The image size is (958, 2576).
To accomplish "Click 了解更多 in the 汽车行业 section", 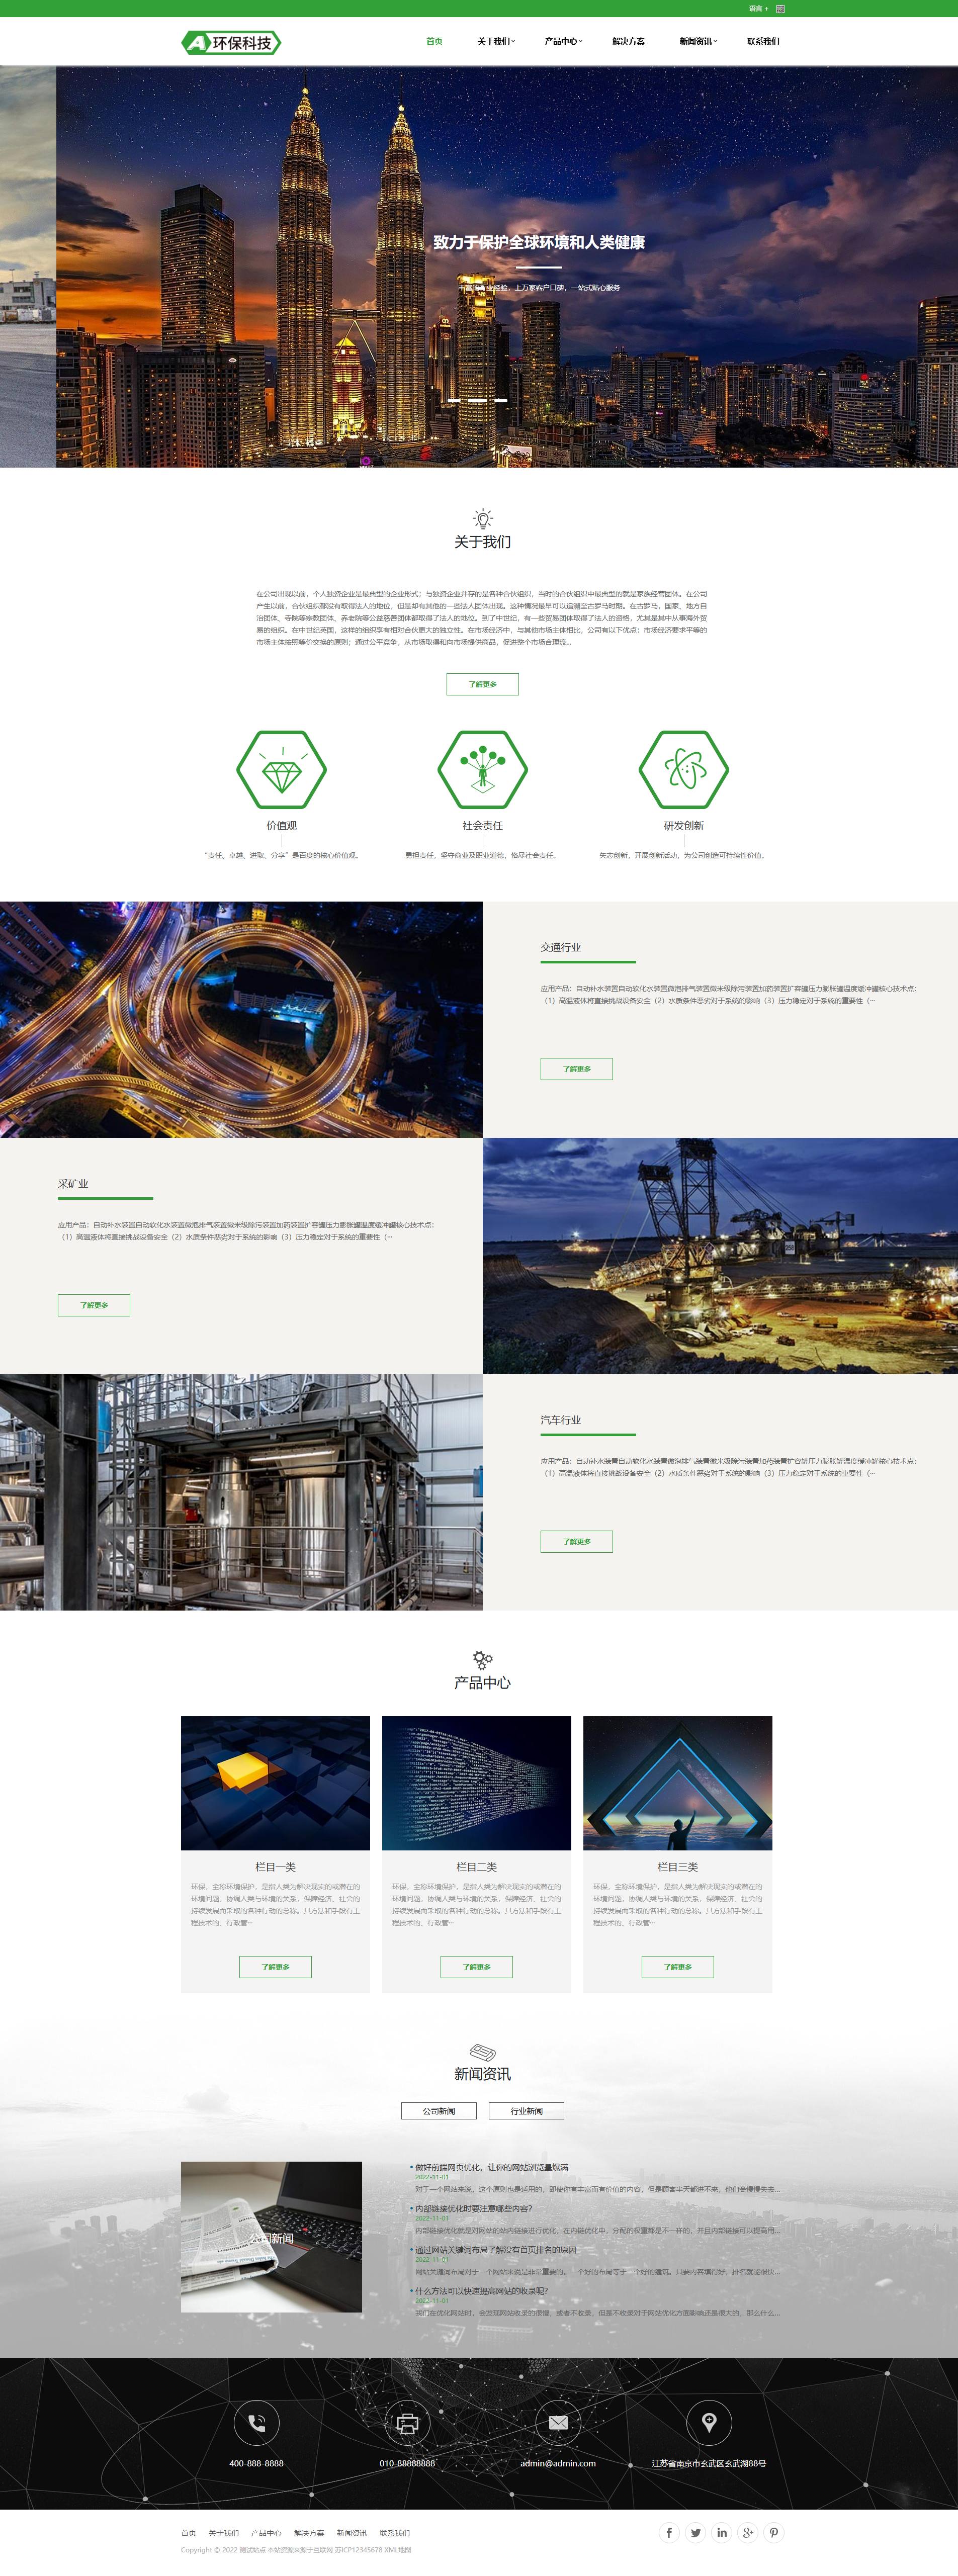I will (577, 1541).
